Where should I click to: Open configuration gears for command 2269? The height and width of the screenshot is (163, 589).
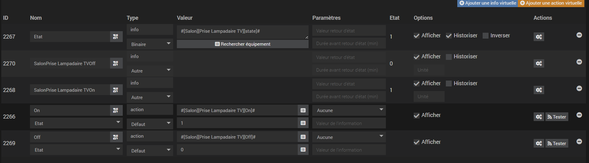pos(539,143)
